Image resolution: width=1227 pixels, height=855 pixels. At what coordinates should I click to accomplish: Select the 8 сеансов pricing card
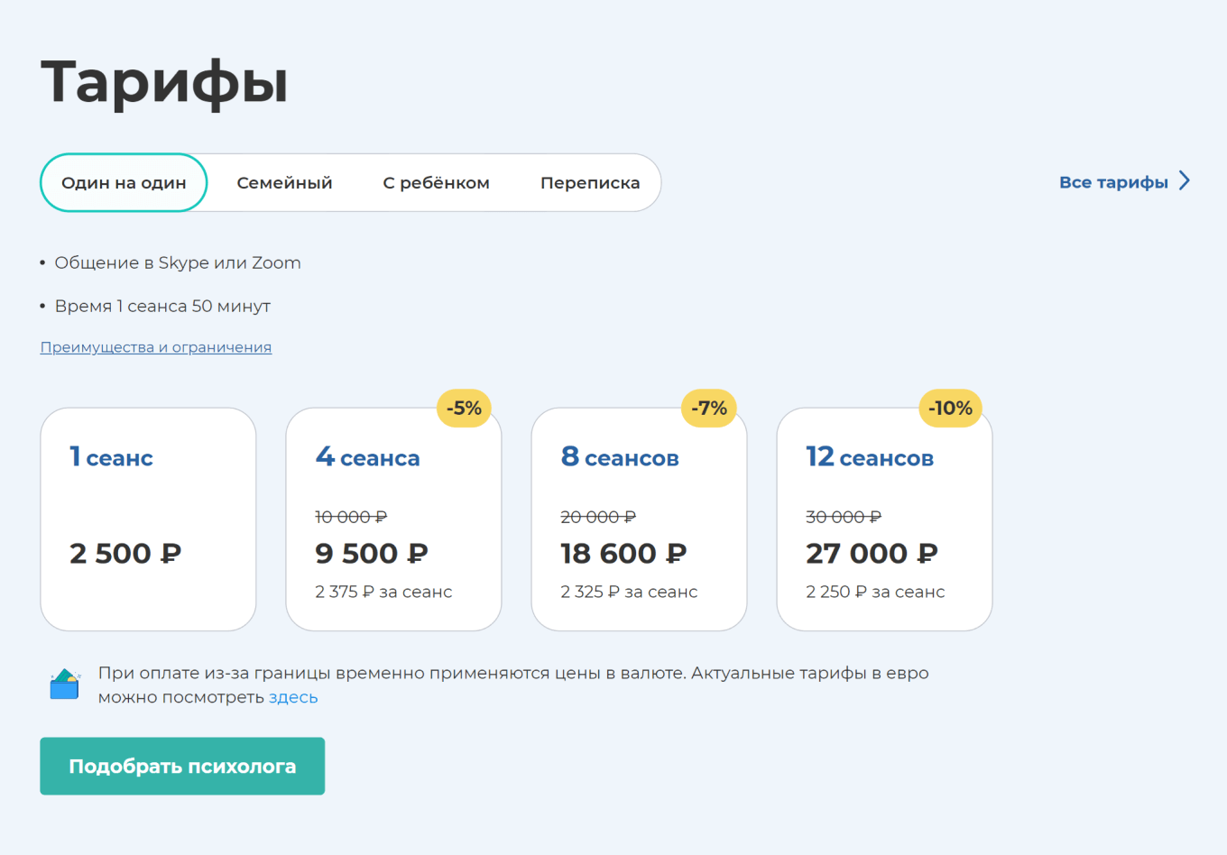coord(639,519)
